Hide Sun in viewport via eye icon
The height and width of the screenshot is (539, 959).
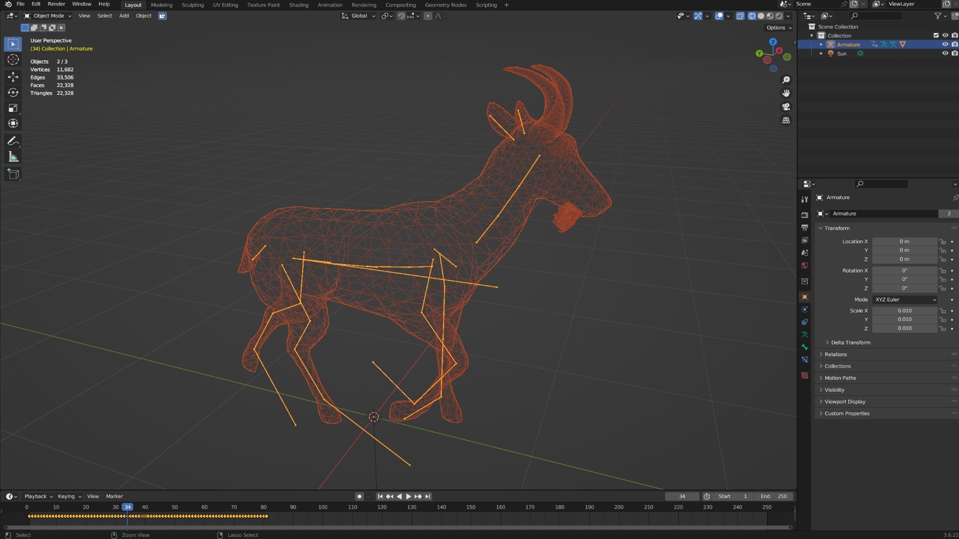945,53
